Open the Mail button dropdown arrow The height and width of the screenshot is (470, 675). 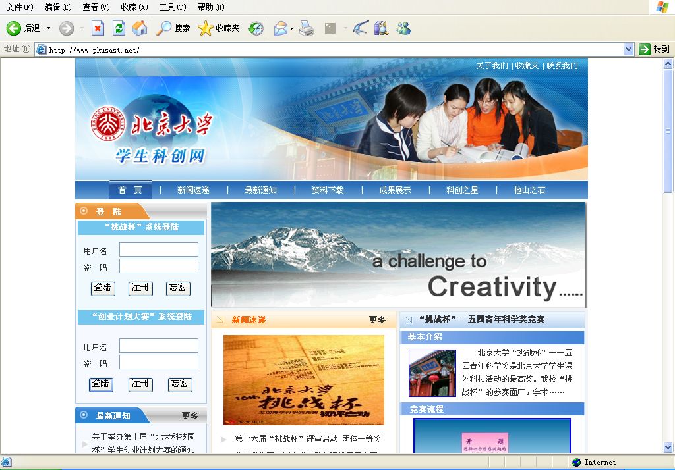(291, 28)
